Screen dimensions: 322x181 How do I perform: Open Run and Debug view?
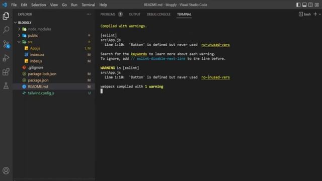6,58
